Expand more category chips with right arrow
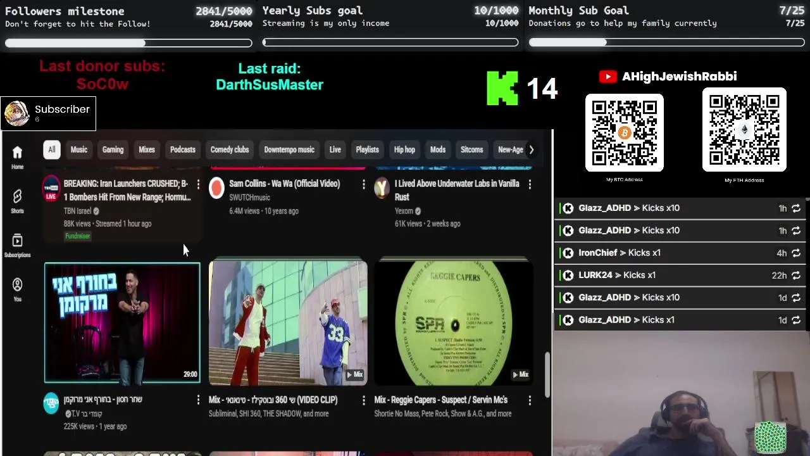The image size is (810, 456). coord(531,150)
